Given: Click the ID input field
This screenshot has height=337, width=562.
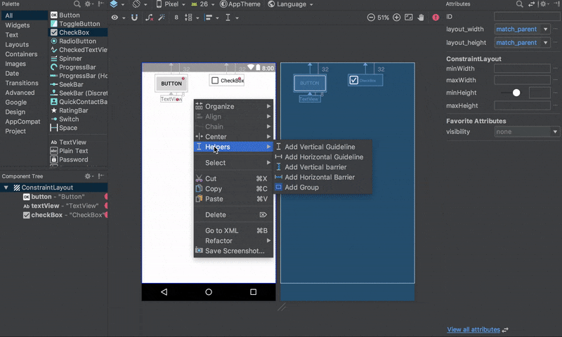Looking at the screenshot, I should [x=527, y=16].
